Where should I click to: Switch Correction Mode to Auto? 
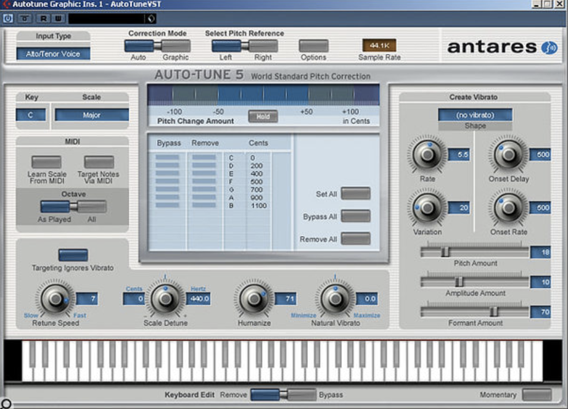pos(139,46)
